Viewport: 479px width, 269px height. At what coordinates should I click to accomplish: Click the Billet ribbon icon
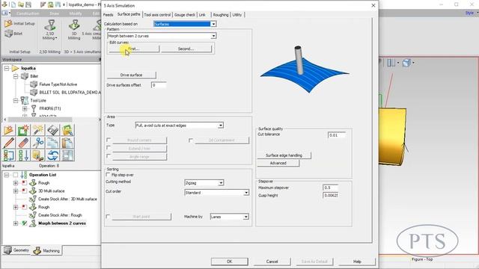pos(8,34)
